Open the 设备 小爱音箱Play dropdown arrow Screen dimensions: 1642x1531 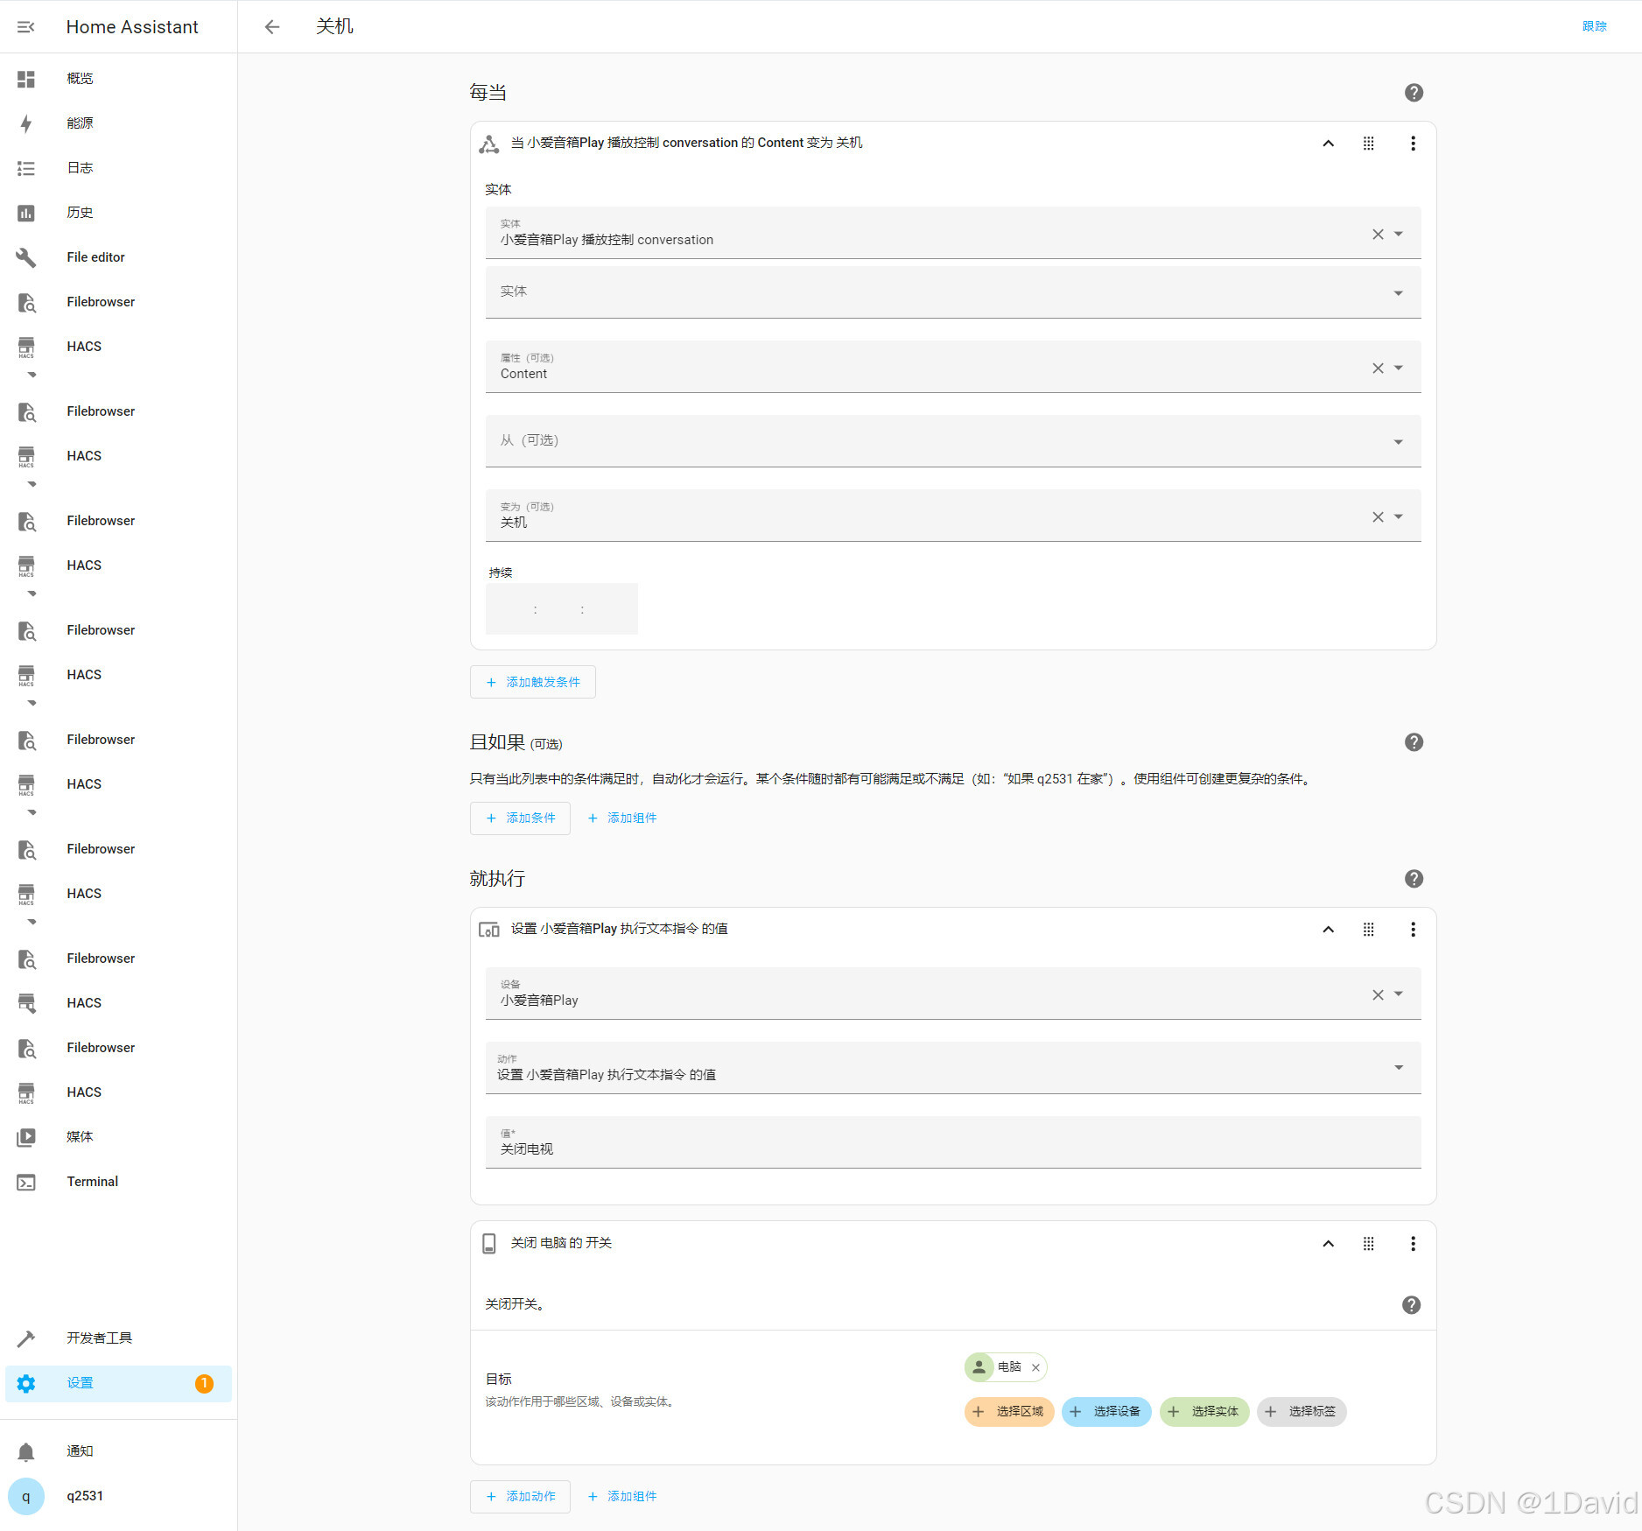[1399, 994]
